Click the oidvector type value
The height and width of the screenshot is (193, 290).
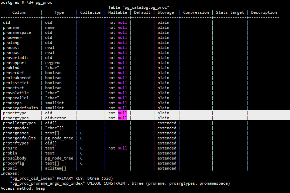56,118
